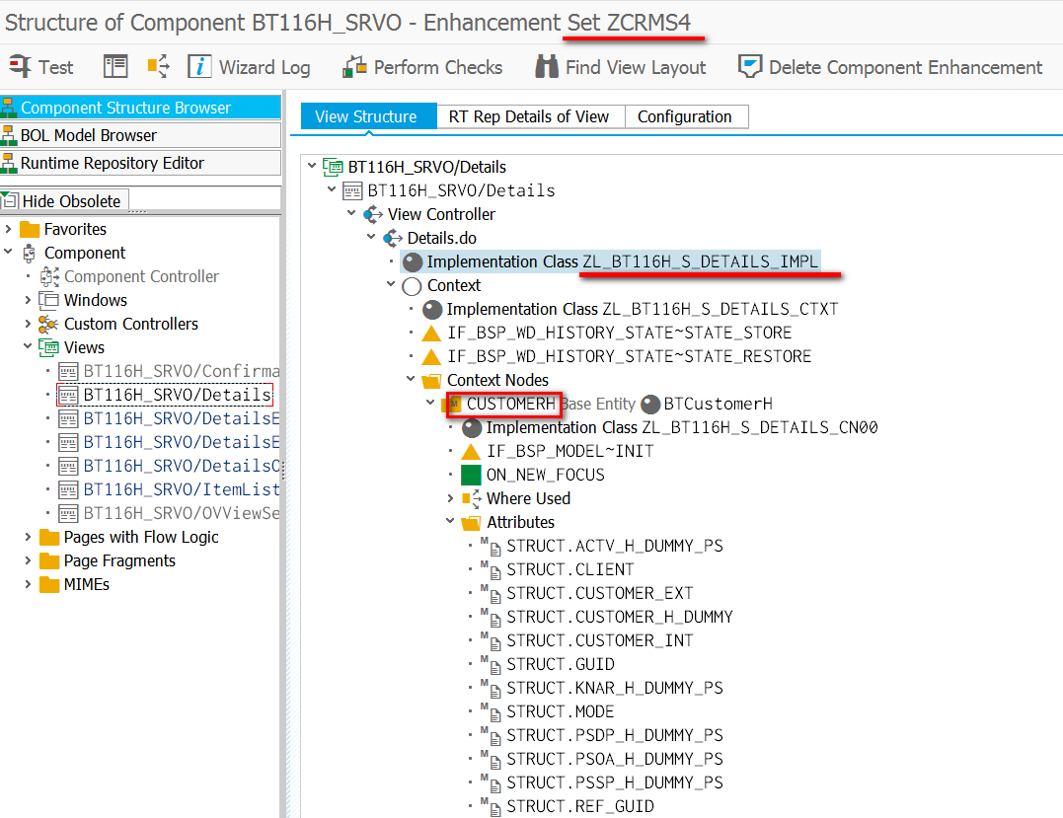This screenshot has width=1063, height=818.
Task: Click the Test toolbar button
Action: coord(40,67)
